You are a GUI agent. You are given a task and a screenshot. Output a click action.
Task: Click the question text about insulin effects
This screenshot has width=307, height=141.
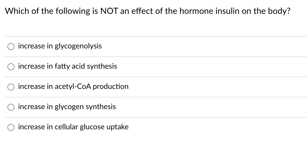pyautogui.click(x=148, y=11)
